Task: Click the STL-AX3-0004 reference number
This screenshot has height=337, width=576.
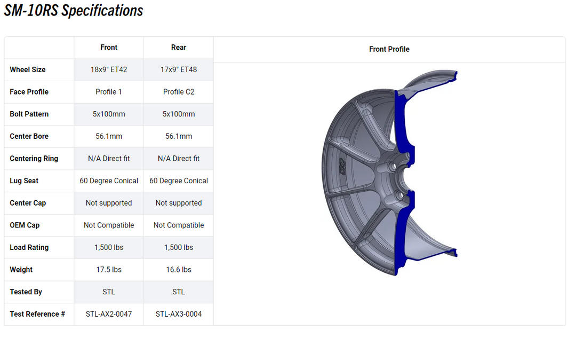Action: click(x=179, y=314)
